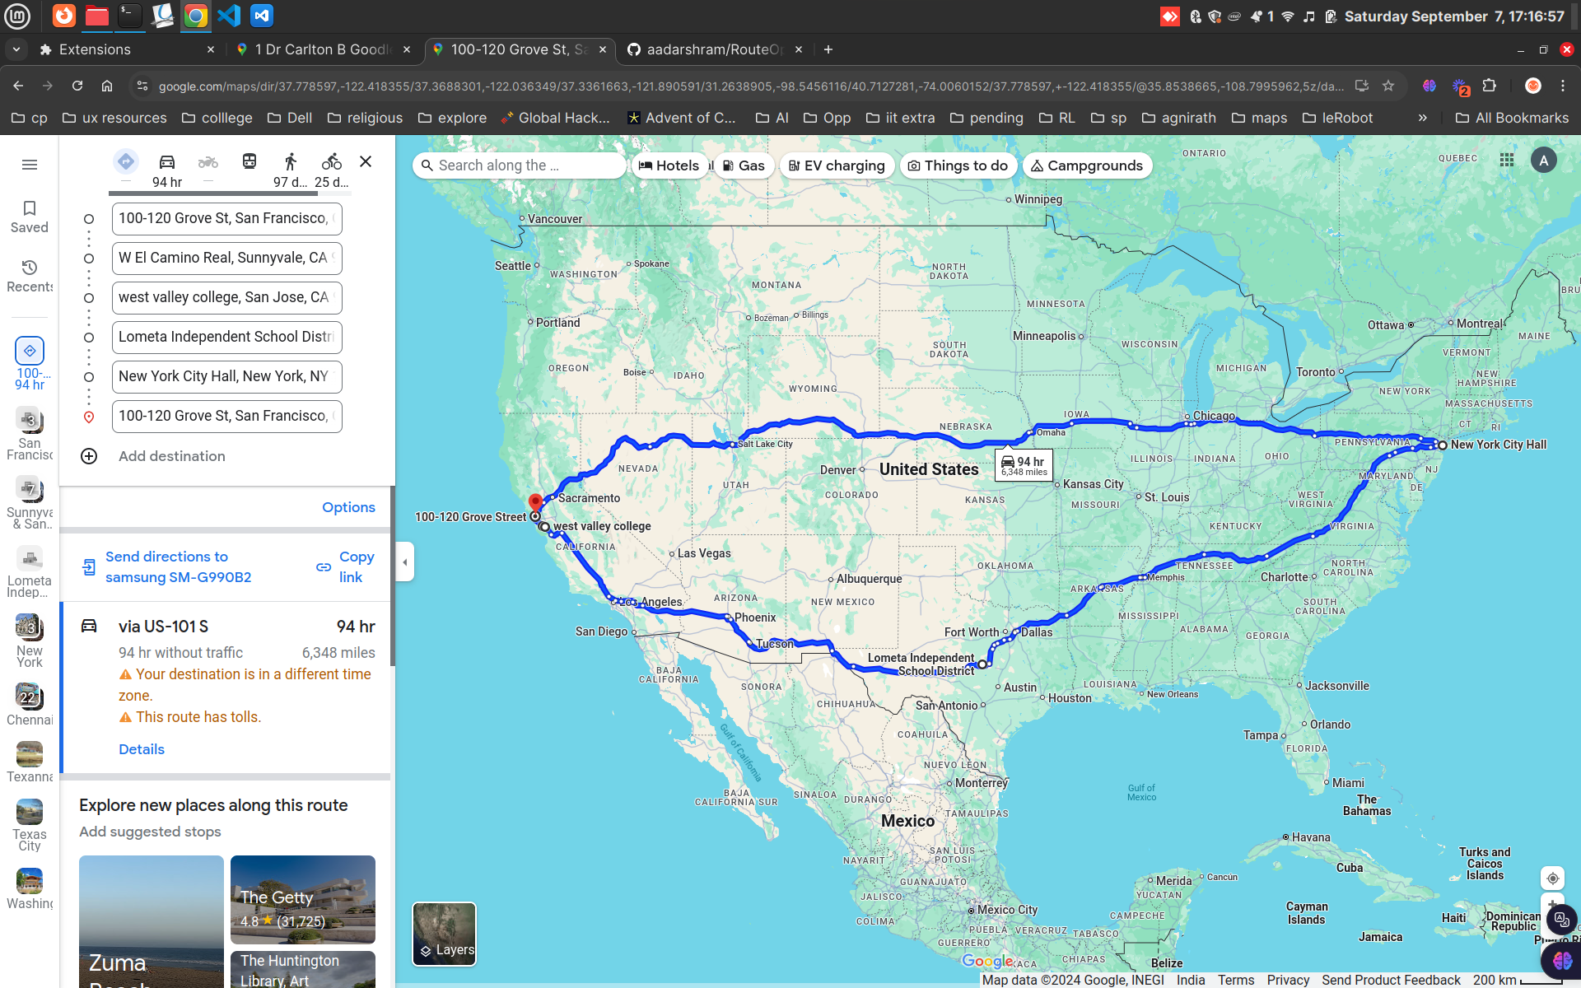Click the send directions to Samsung icon
Viewport: 1581px width, 988px height.
[x=89, y=566]
